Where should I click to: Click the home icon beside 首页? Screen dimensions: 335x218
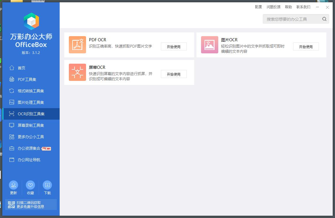tap(12, 68)
